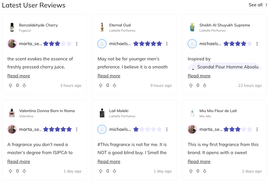The height and width of the screenshot is (184, 270).
Task: Open options menu on Benzaldehyde Cherry review
Action: click(77, 44)
